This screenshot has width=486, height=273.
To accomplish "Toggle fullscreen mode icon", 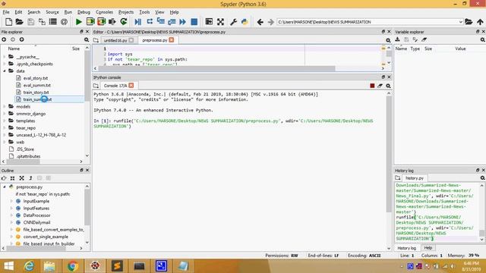I will [220, 22].
